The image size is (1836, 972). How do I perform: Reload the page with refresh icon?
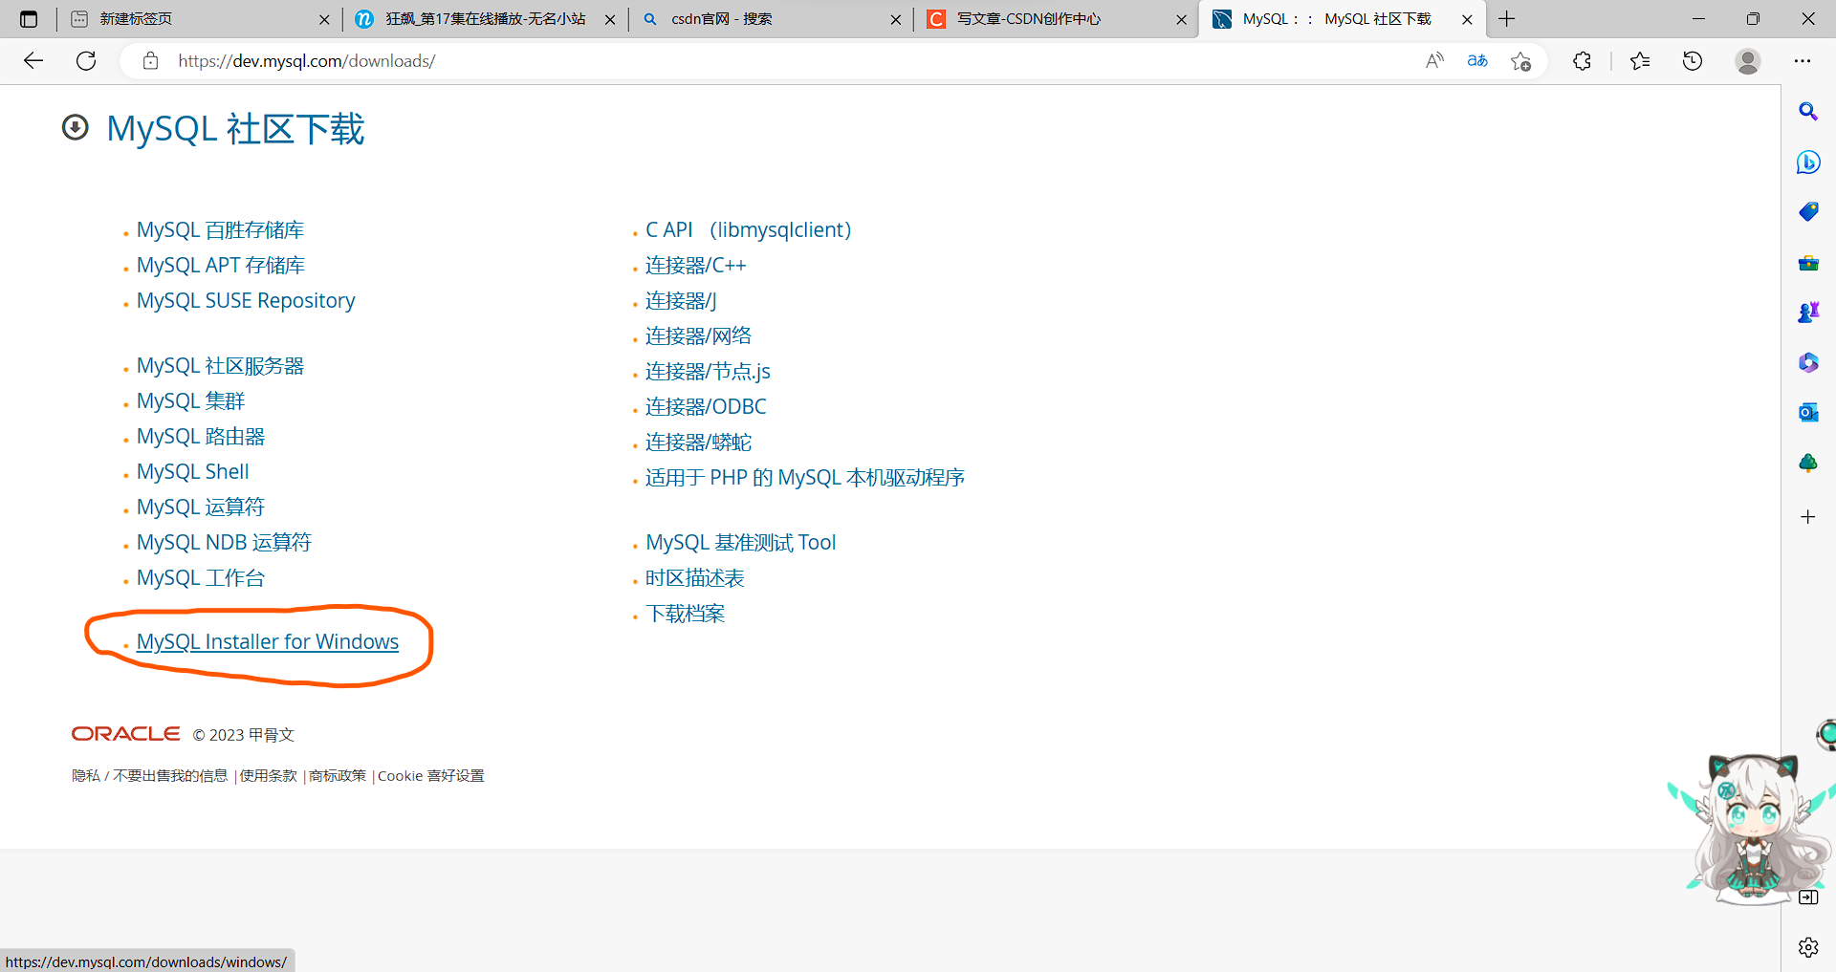pos(86,61)
